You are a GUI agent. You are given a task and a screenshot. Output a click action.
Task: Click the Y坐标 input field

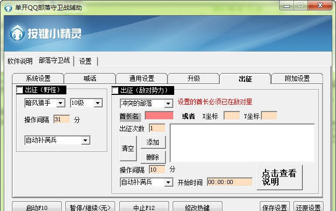pos(269,116)
